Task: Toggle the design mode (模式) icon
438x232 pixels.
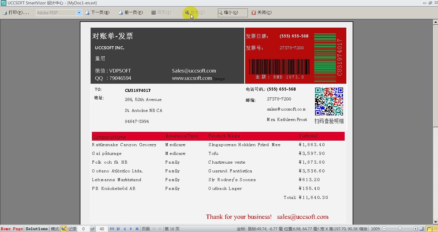Action: (x=64, y=229)
